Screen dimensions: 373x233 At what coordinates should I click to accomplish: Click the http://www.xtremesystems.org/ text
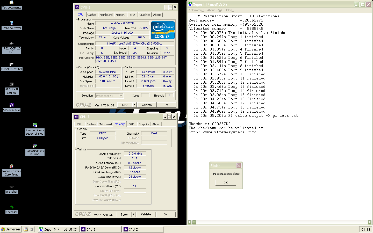(223, 132)
